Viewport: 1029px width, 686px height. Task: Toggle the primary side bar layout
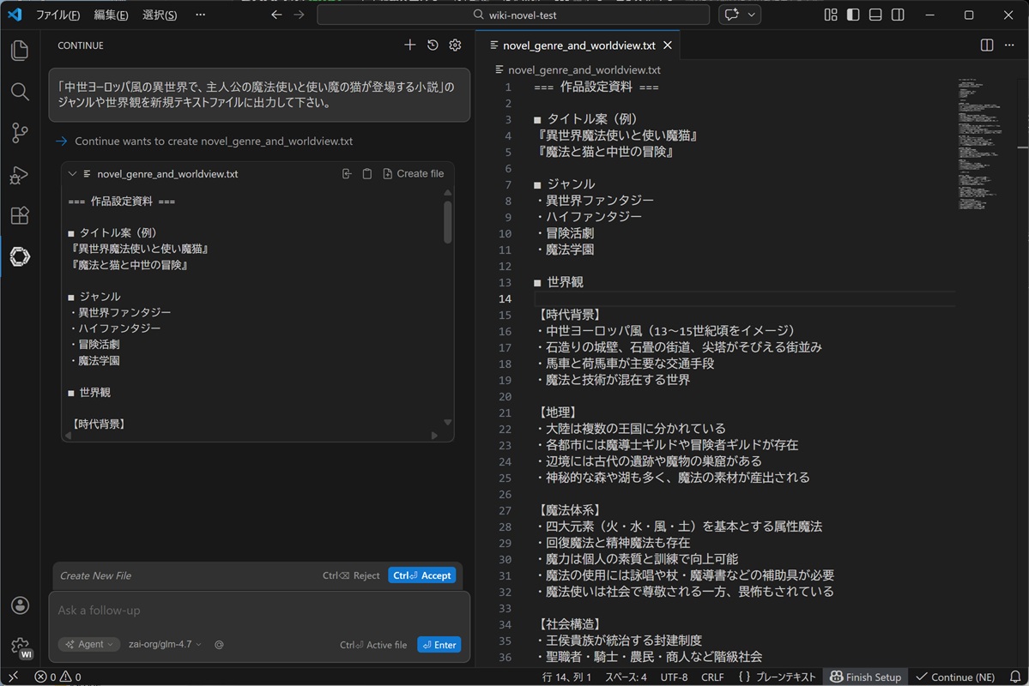tap(853, 15)
